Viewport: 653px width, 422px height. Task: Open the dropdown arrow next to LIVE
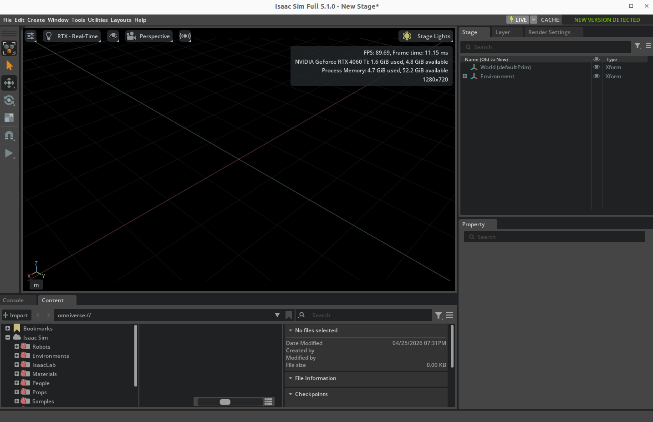534,20
